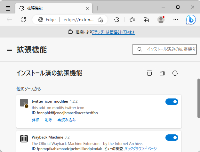Screen dimensions: 200x152
Task: Open the tab actions menu icon
Action: coord(8,8)
